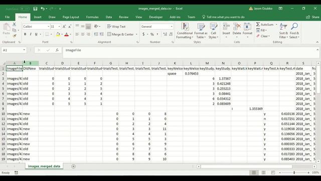The image size is (321, 181).
Task: Toggle Italic formatting
Action: [31, 34]
